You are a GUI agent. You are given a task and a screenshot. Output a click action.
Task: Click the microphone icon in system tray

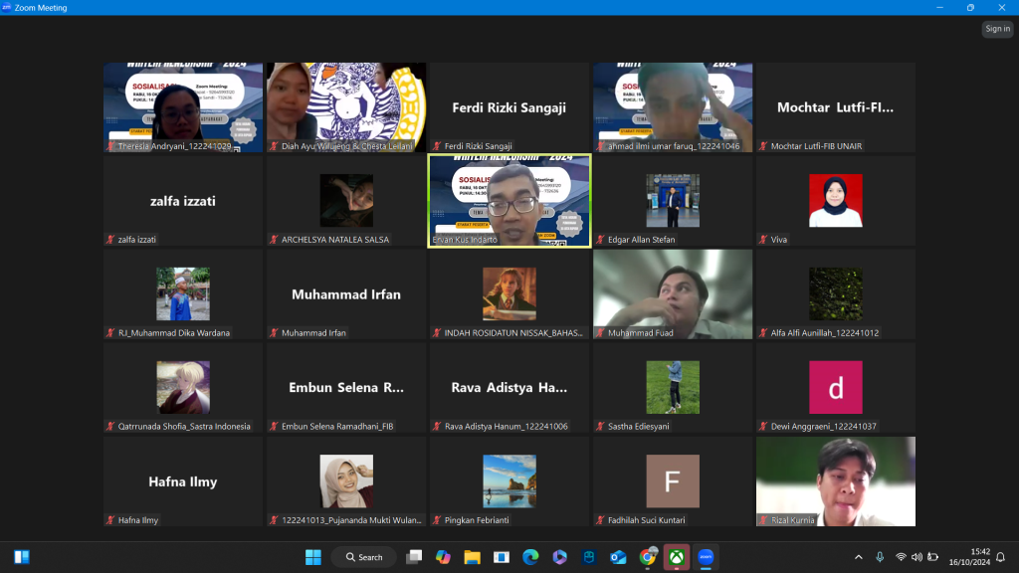[x=880, y=557]
